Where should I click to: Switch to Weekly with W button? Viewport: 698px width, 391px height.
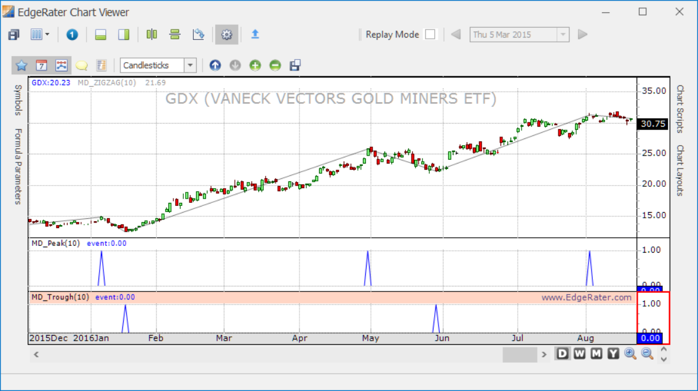point(579,353)
